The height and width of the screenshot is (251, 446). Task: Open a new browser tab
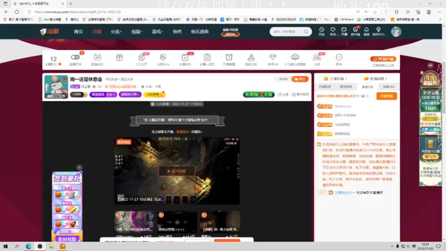(x=71, y=4)
